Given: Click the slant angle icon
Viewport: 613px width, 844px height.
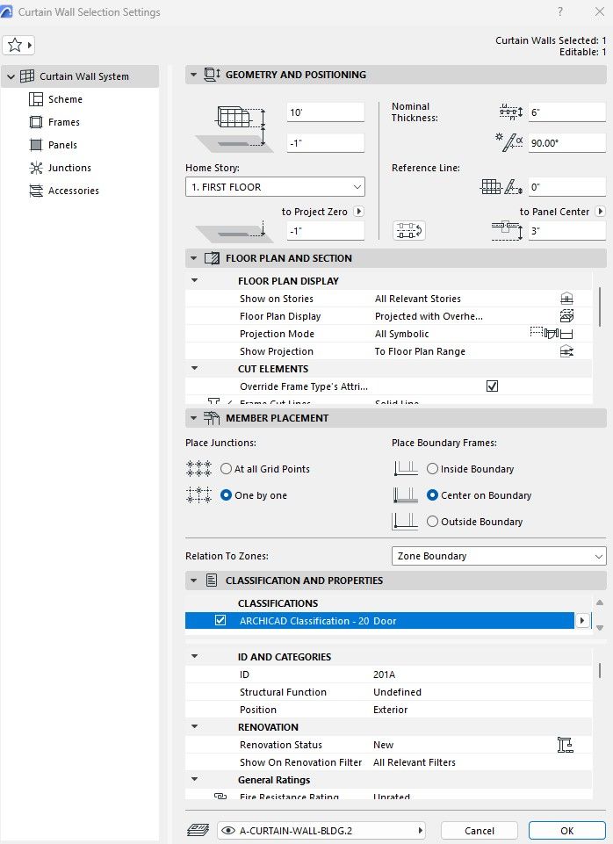Looking at the screenshot, I should [x=509, y=142].
